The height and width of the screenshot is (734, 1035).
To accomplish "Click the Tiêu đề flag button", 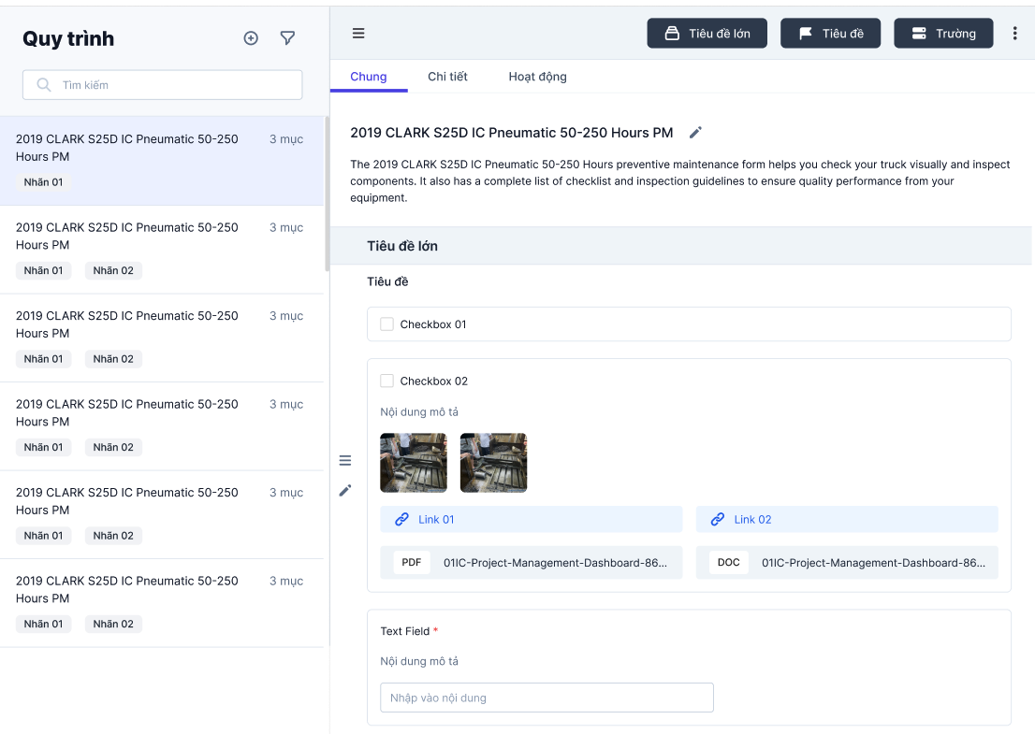I will [831, 34].
